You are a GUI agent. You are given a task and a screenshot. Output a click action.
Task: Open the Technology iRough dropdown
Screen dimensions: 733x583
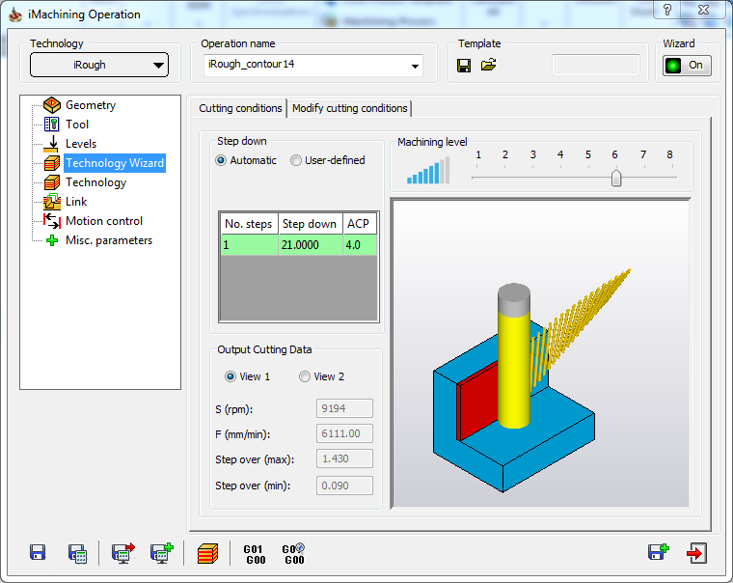99,65
